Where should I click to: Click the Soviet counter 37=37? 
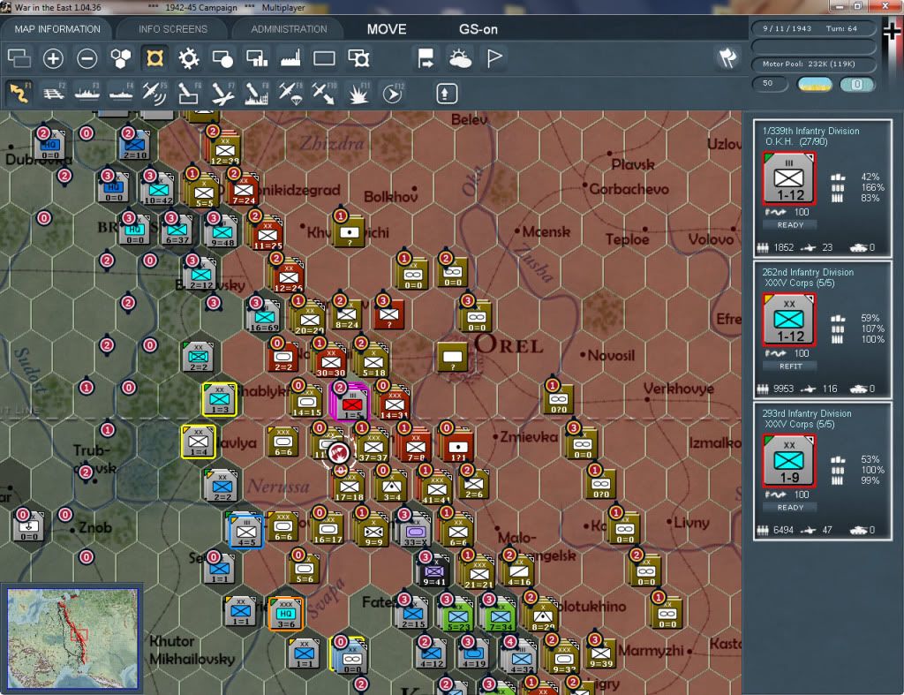(373, 447)
